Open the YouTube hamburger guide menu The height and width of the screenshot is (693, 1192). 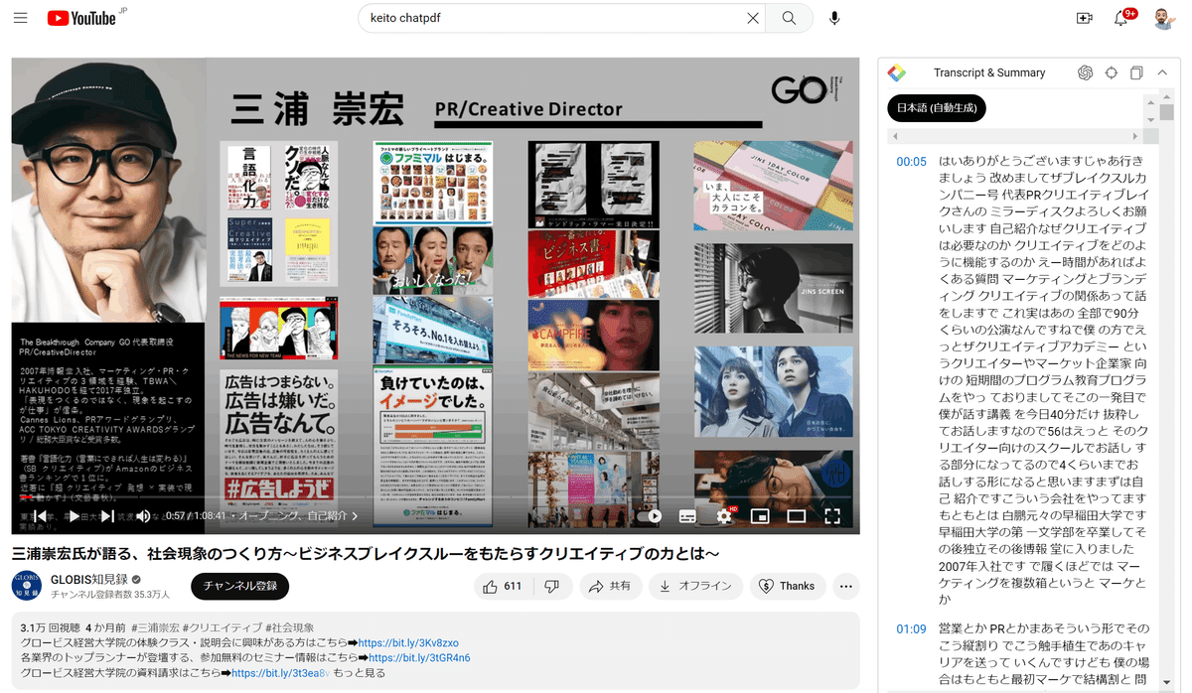[x=22, y=18]
